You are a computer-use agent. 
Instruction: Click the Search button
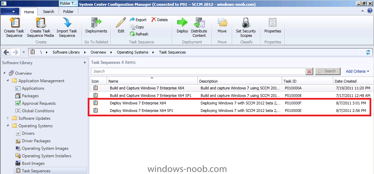click(x=328, y=71)
